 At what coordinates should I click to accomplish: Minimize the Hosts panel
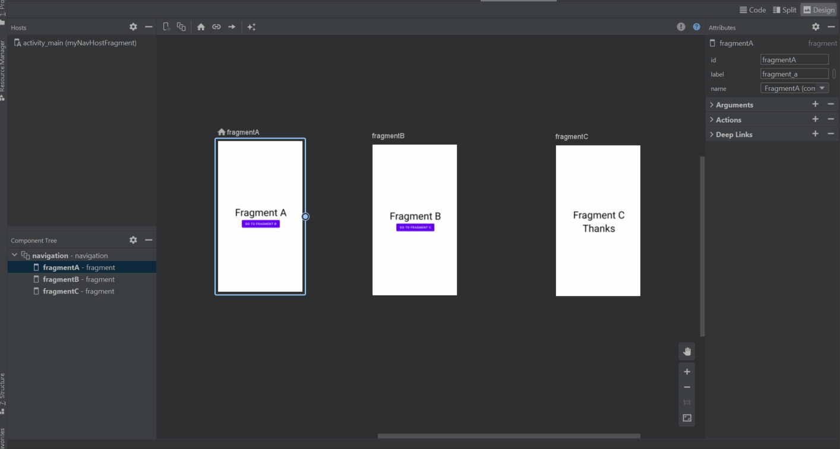coord(149,27)
